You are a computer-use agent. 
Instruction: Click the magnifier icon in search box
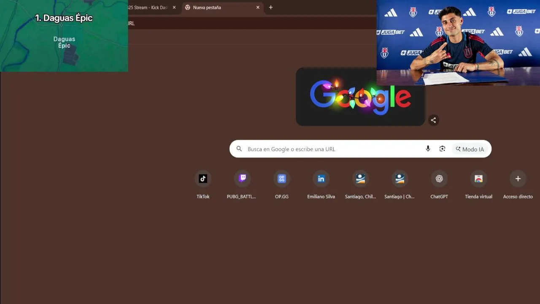239,149
